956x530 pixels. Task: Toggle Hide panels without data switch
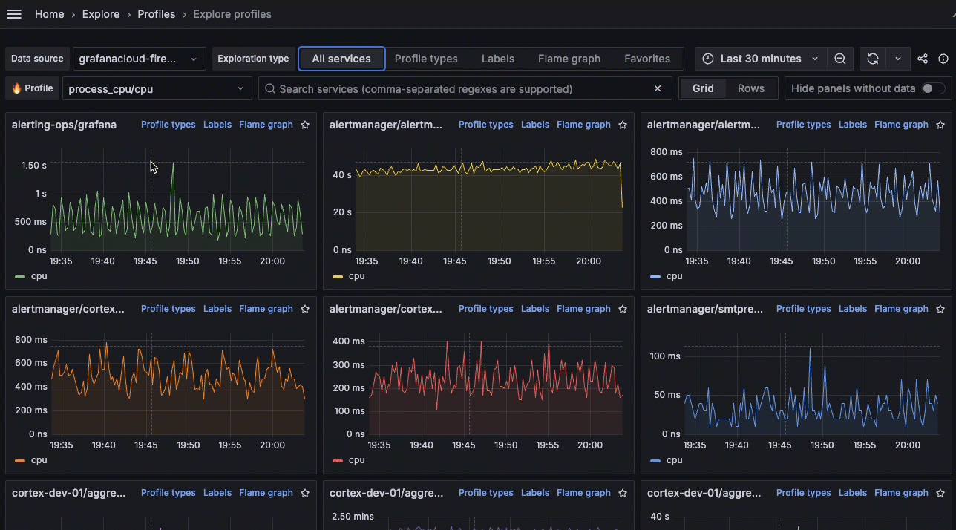932,88
